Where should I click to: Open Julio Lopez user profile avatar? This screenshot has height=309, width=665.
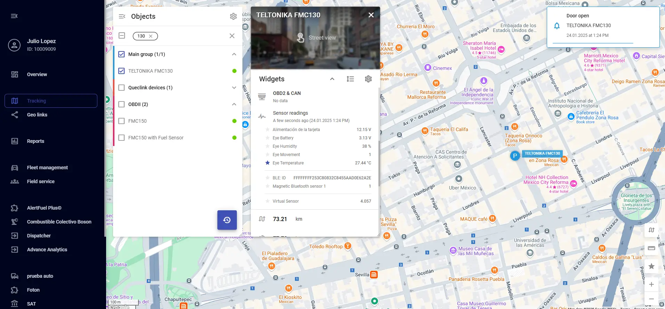(14, 45)
